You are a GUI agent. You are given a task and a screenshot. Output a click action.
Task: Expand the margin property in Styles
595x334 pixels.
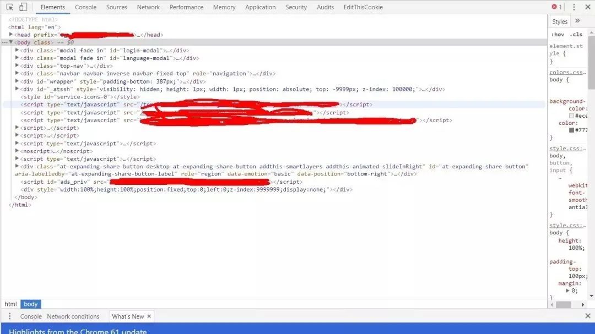(x=567, y=291)
